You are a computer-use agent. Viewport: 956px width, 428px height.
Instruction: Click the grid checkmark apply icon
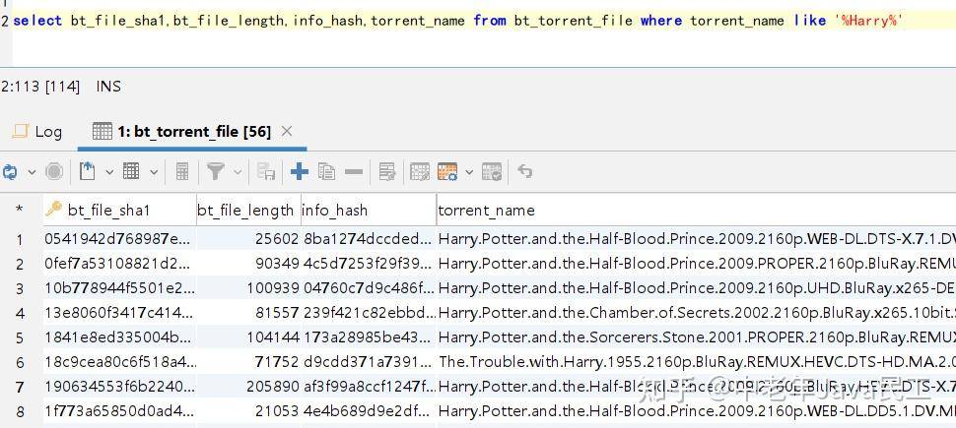pos(492,172)
